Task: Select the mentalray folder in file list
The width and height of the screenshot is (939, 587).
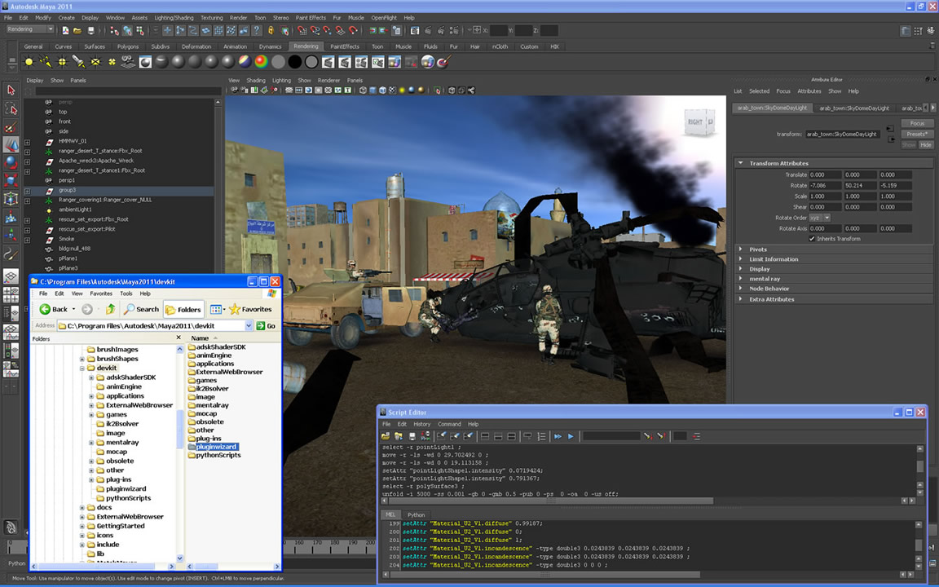Action: pyautogui.click(x=209, y=405)
